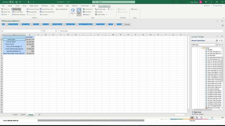Open the Formulas ribbon tab

(45, 6)
